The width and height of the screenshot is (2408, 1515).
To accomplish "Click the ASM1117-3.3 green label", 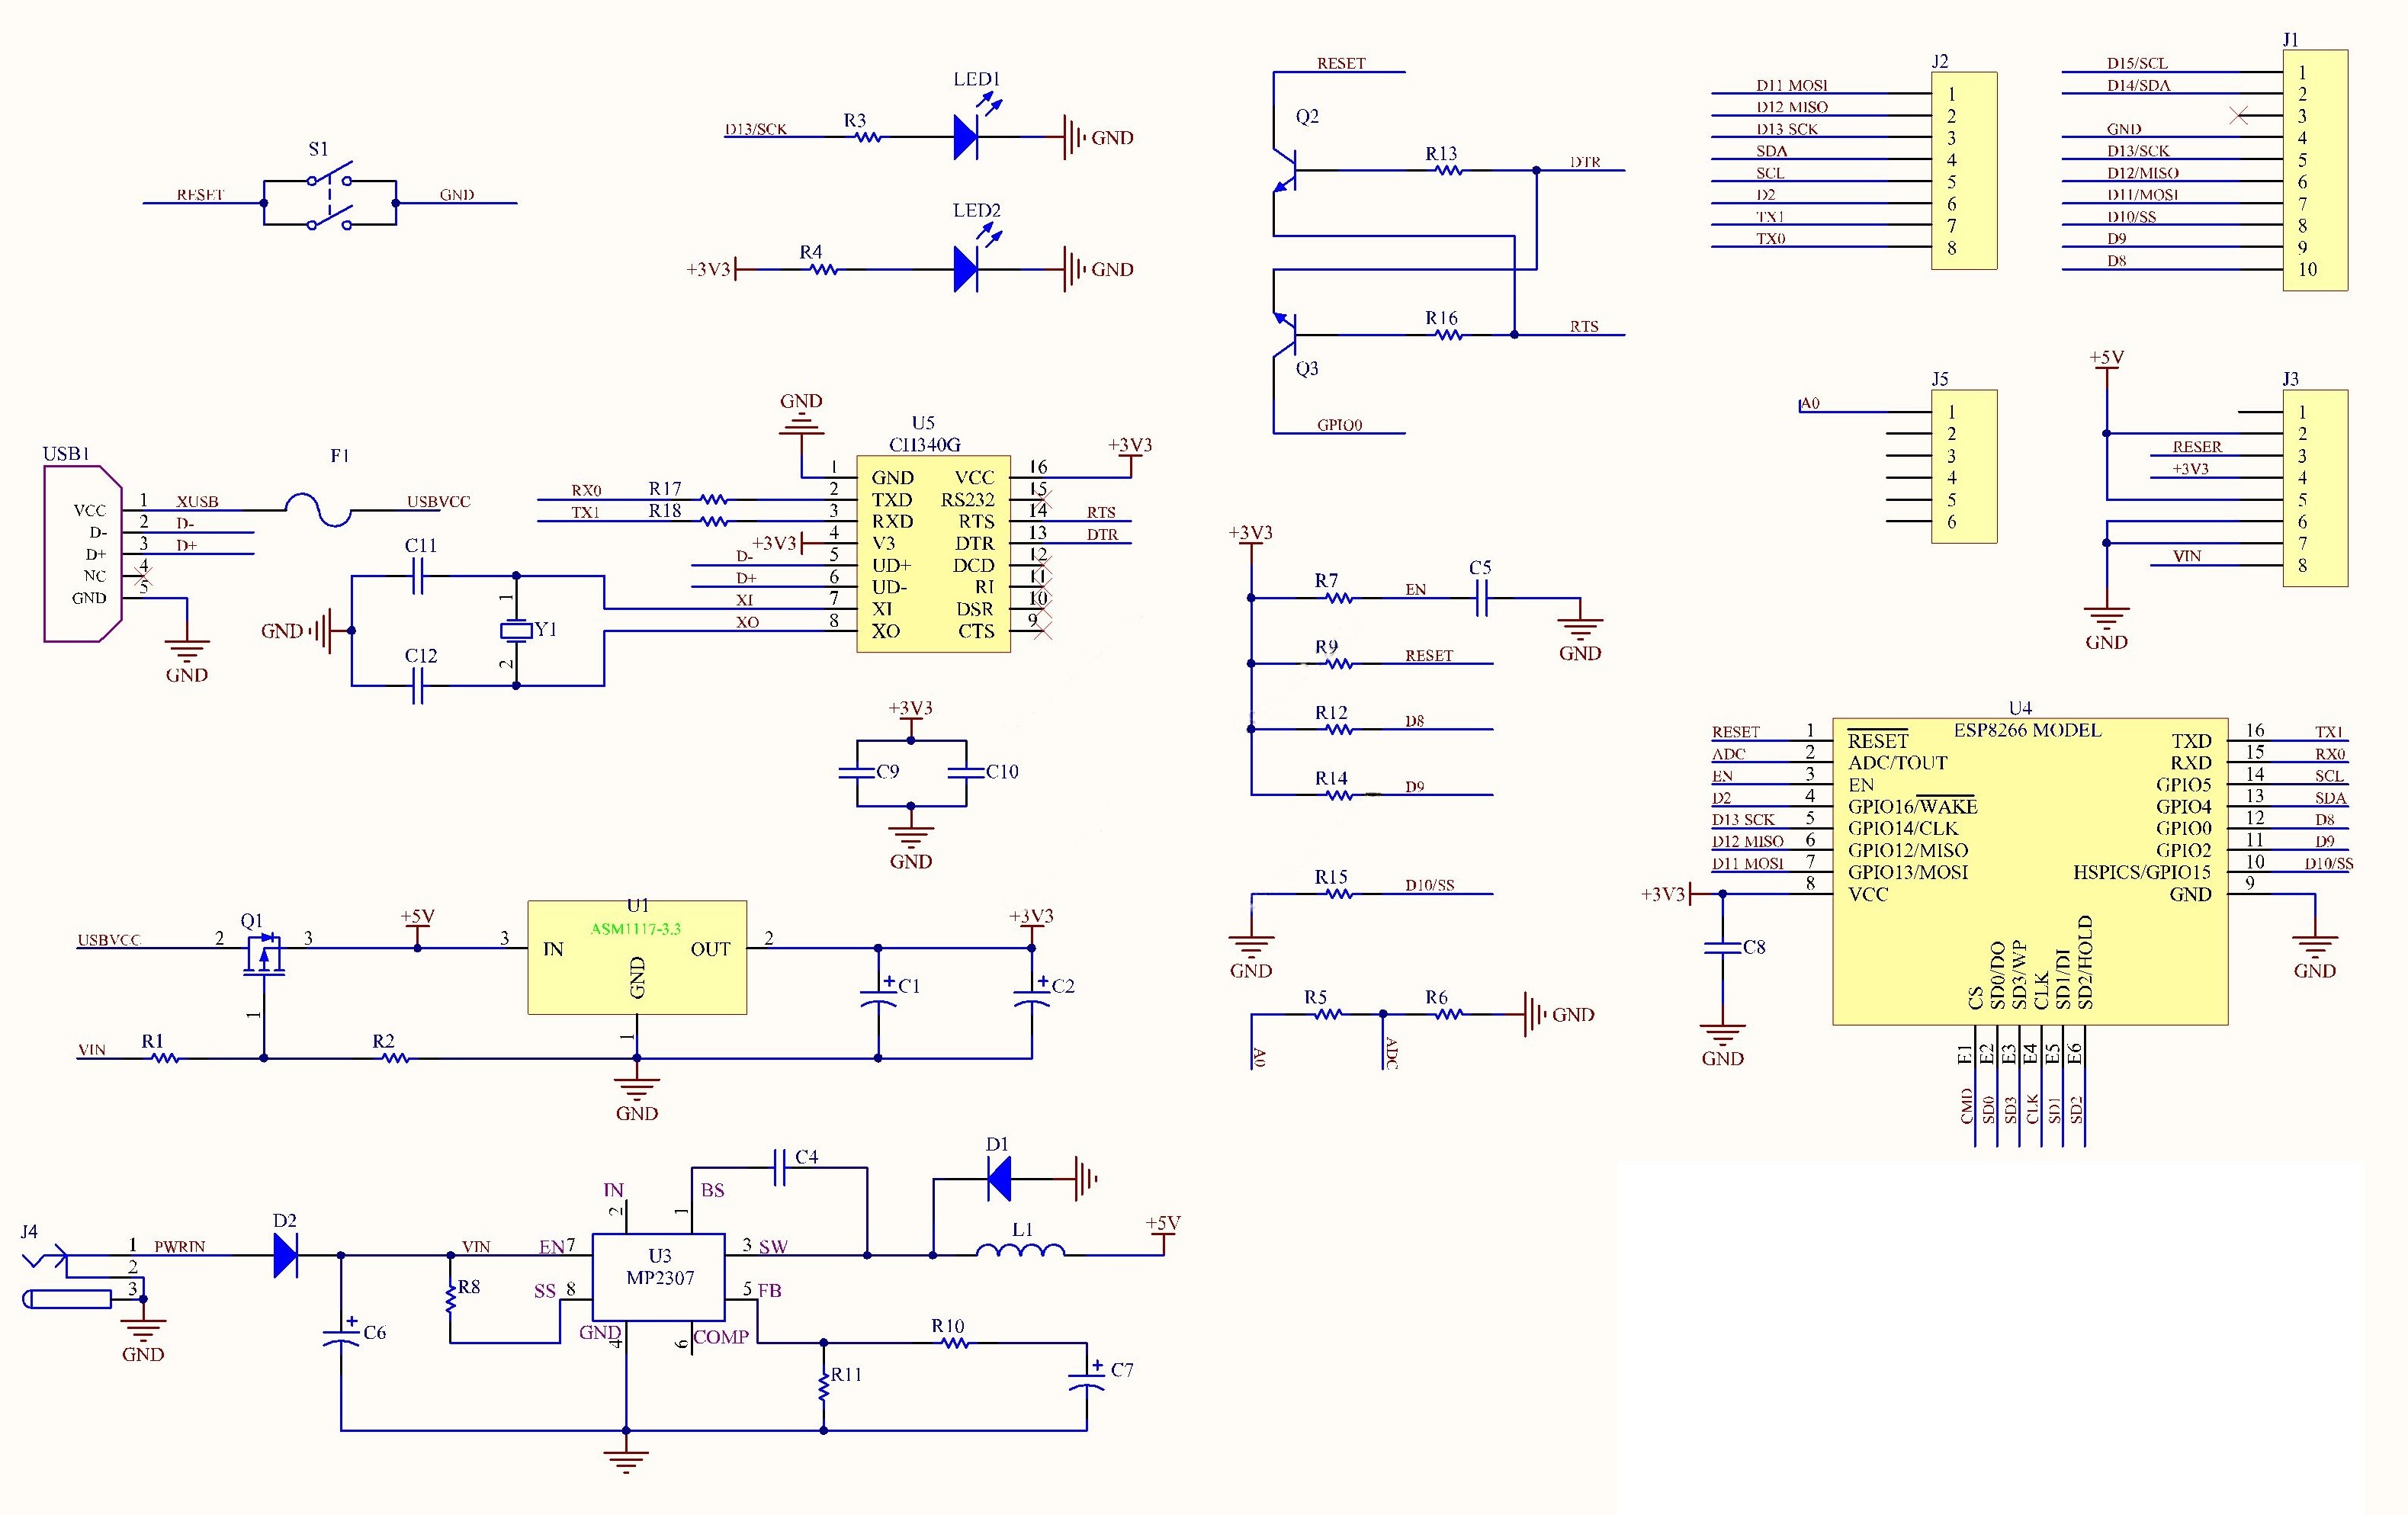I will 636,929.
